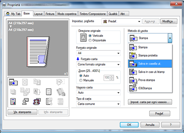The width and height of the screenshot is (184, 133).
Task: Choose Stampa in the output method list
Action: coord(150,47)
